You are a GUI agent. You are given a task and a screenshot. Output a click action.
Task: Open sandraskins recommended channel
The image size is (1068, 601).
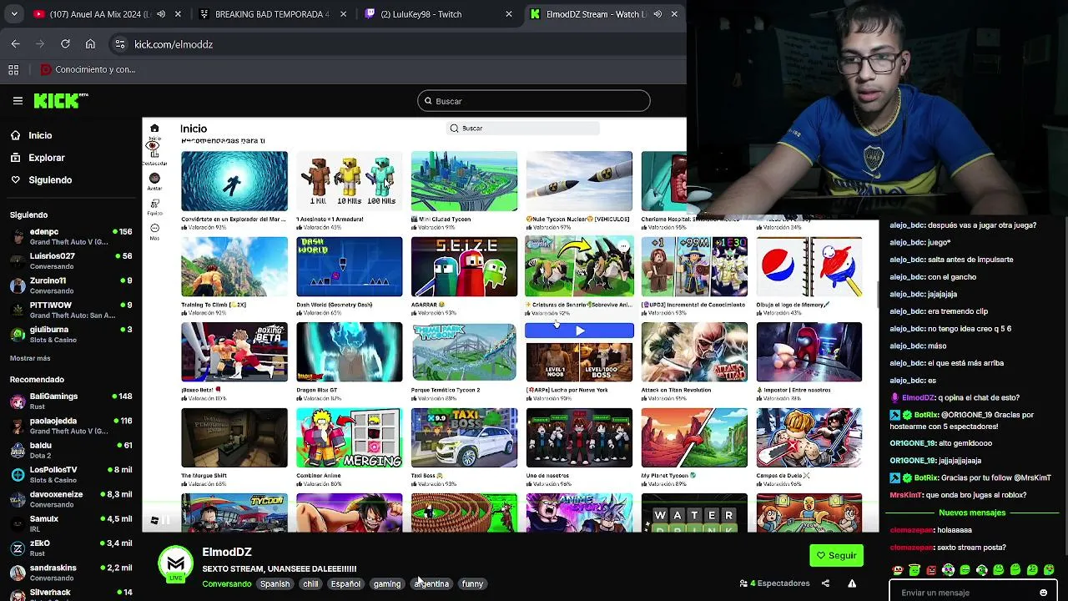71,572
